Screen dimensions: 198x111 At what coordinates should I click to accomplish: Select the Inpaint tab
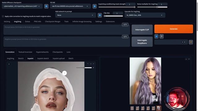[x=30, y=58]
